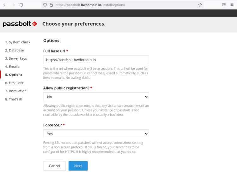Click the padlock site security icon
Screen dimensions: 237x179
tap(52, 5)
